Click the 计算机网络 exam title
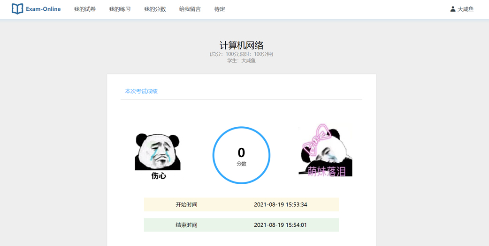 [241, 45]
